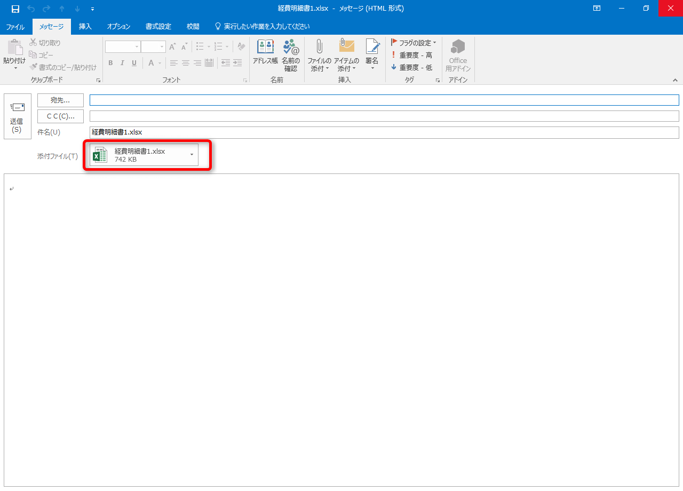This screenshot has width=683, height=491.
Task: Click the clear formatting eraser icon
Action: click(241, 46)
